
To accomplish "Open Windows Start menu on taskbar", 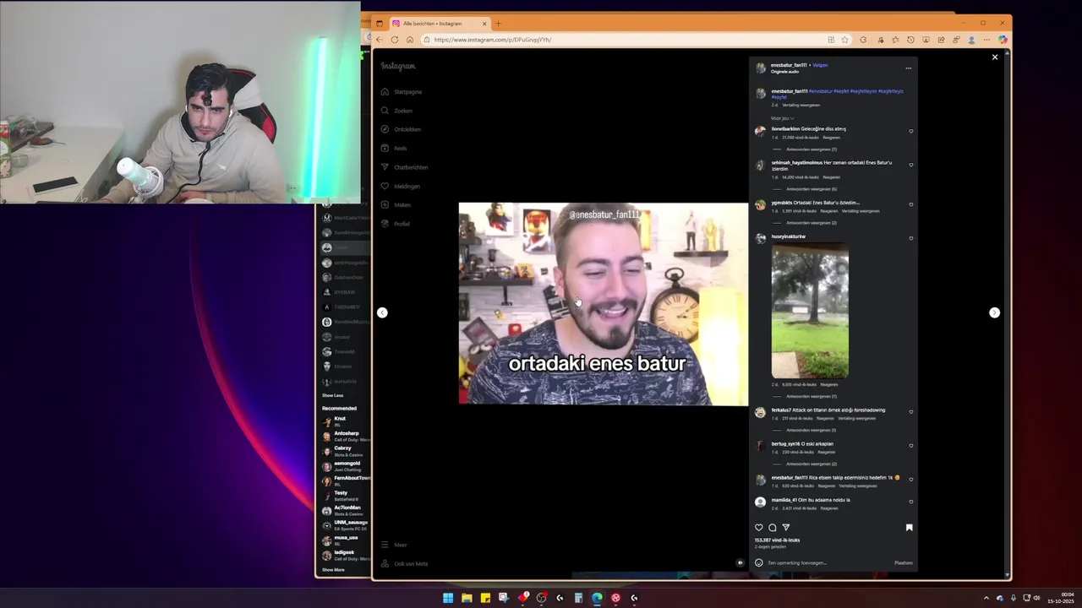I will click(x=448, y=598).
